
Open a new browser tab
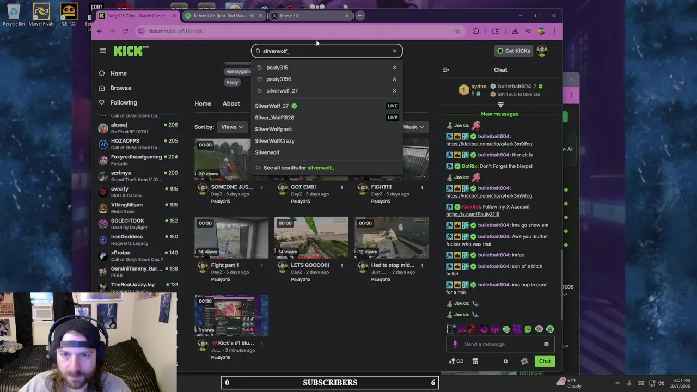[360, 15]
